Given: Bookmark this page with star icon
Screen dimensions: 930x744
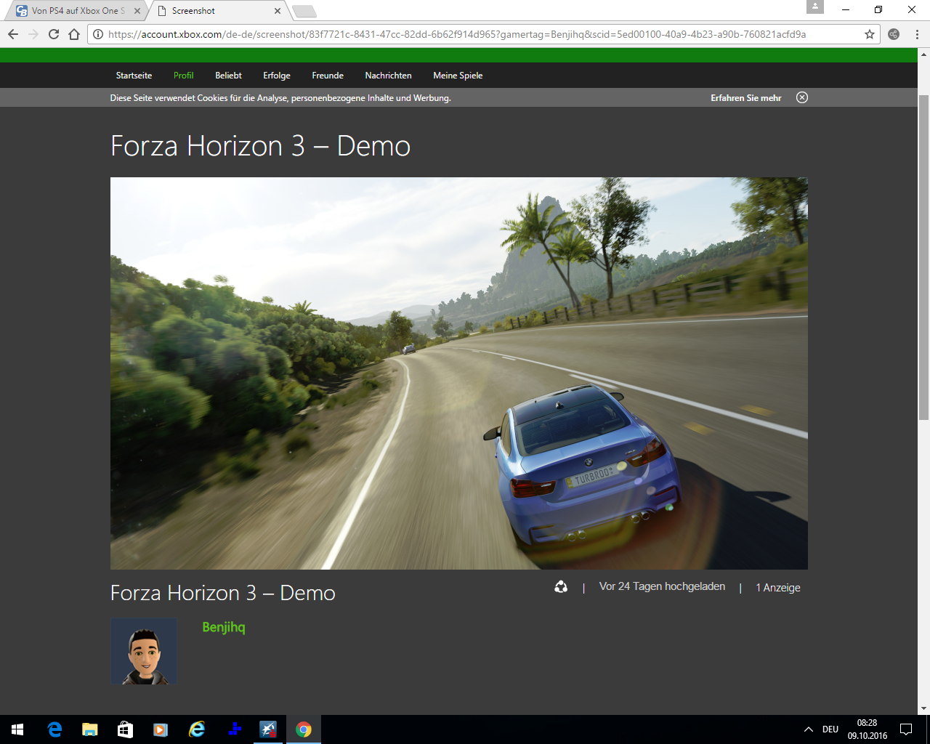Looking at the screenshot, I should click(x=869, y=34).
